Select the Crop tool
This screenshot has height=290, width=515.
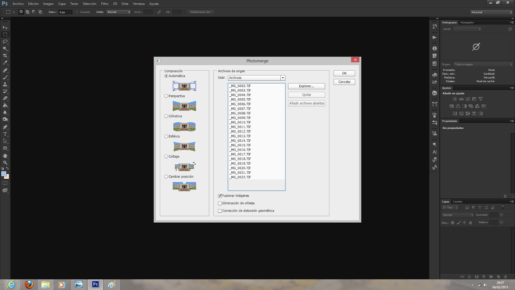pos(5,56)
